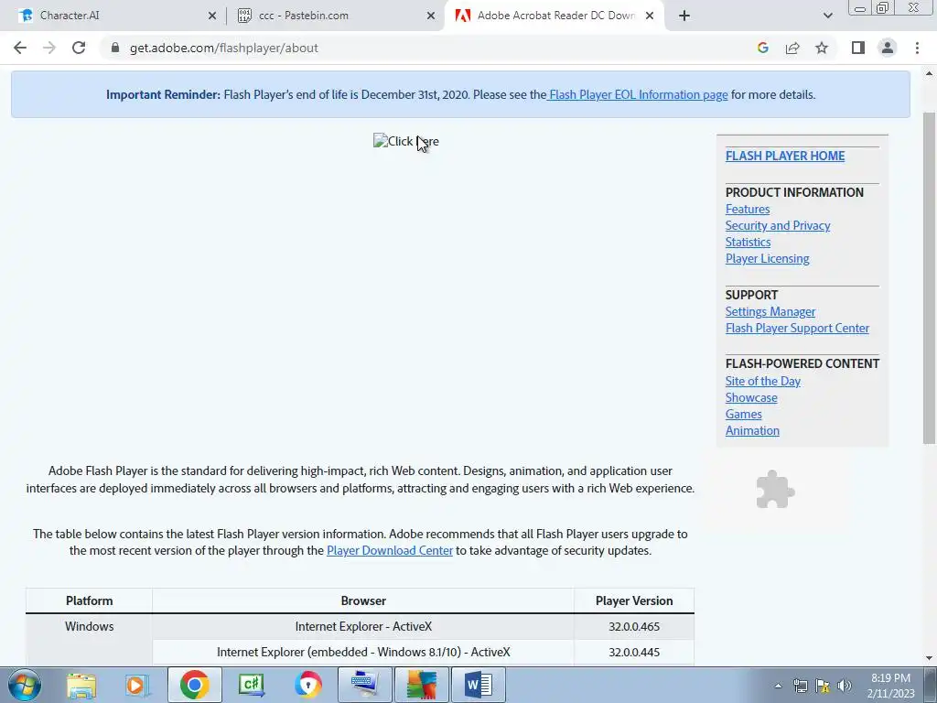View site information via padlock icon
The width and height of the screenshot is (937, 703).
pyautogui.click(x=115, y=48)
